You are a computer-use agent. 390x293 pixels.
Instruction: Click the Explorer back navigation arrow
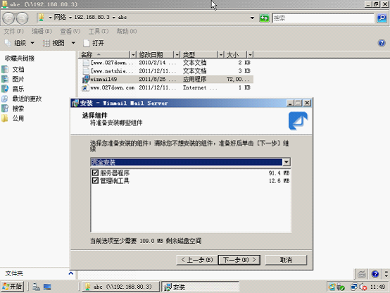coord(8,18)
